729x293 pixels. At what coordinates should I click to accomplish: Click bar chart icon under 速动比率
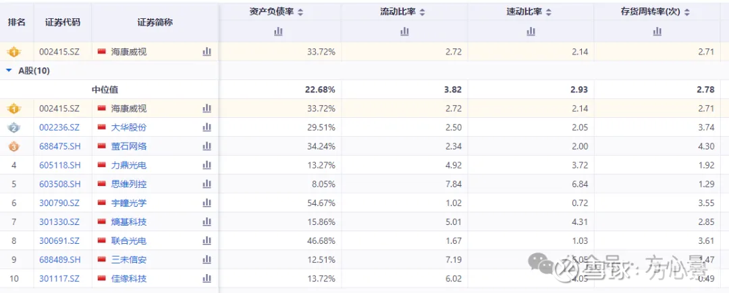tap(531, 31)
